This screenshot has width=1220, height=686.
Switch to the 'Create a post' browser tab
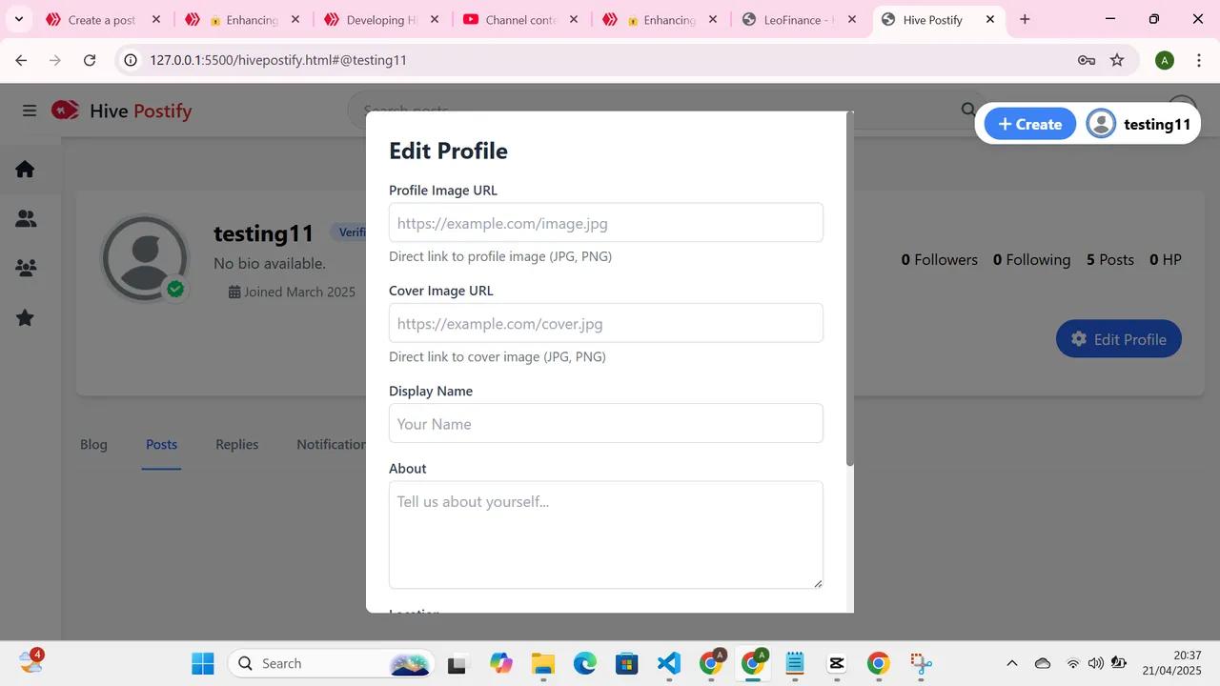[x=102, y=19]
